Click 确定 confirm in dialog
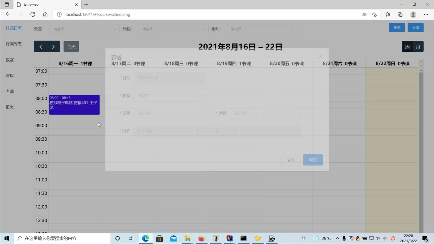 [313, 160]
